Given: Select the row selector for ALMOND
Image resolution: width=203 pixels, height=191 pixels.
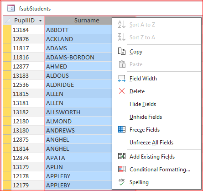Looking at the screenshot, I should 7,121.
